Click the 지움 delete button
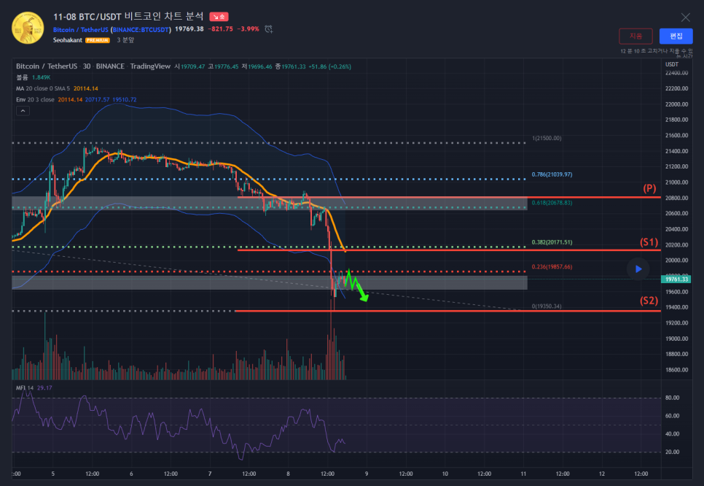 coord(635,36)
